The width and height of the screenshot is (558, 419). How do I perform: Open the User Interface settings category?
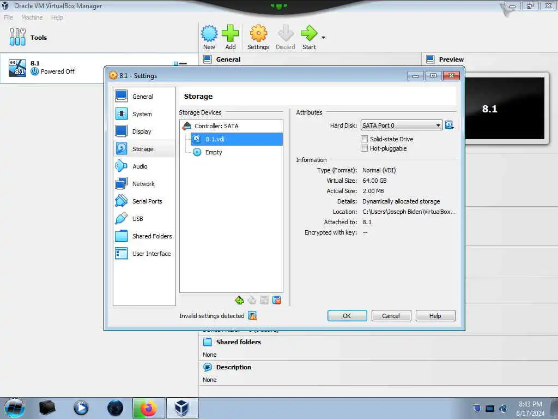point(144,253)
